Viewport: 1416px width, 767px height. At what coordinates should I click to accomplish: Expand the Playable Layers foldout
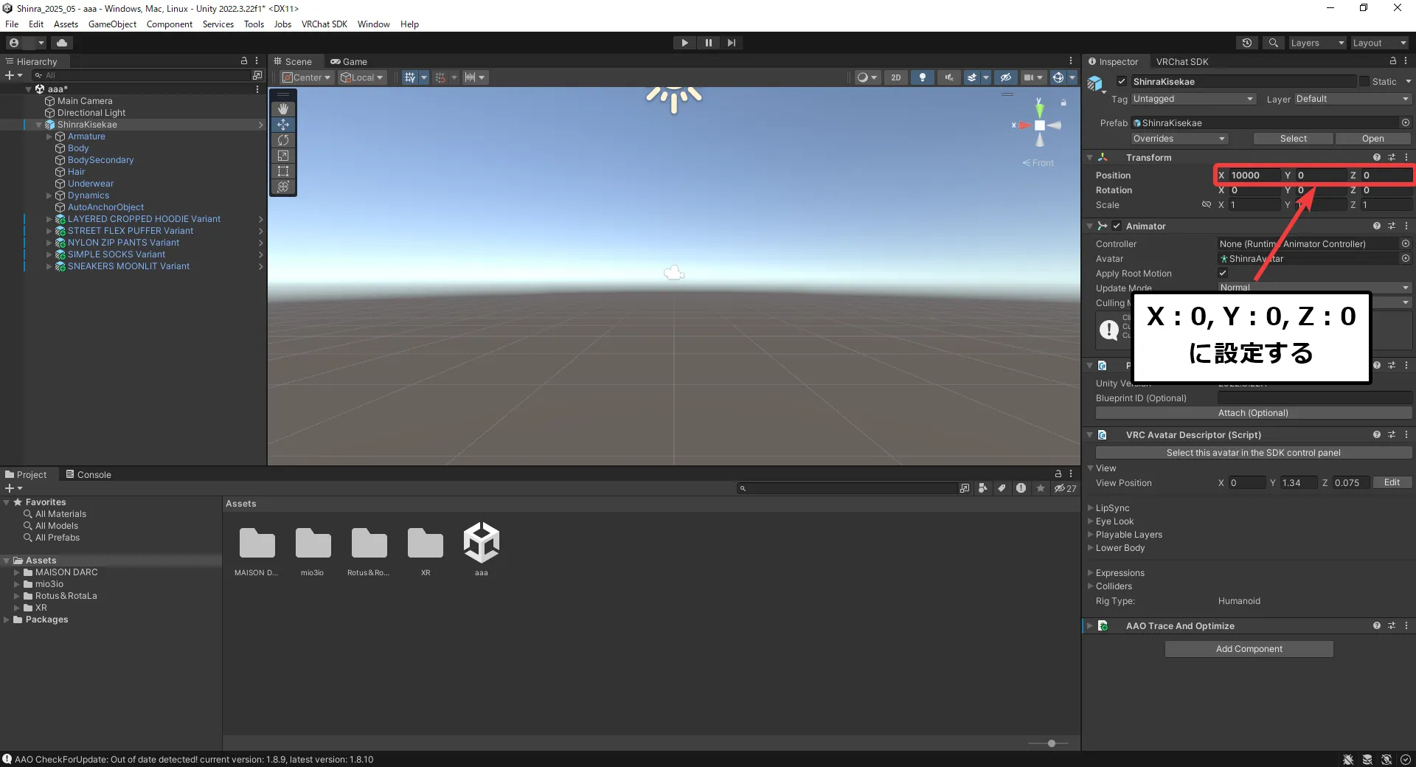(1090, 535)
